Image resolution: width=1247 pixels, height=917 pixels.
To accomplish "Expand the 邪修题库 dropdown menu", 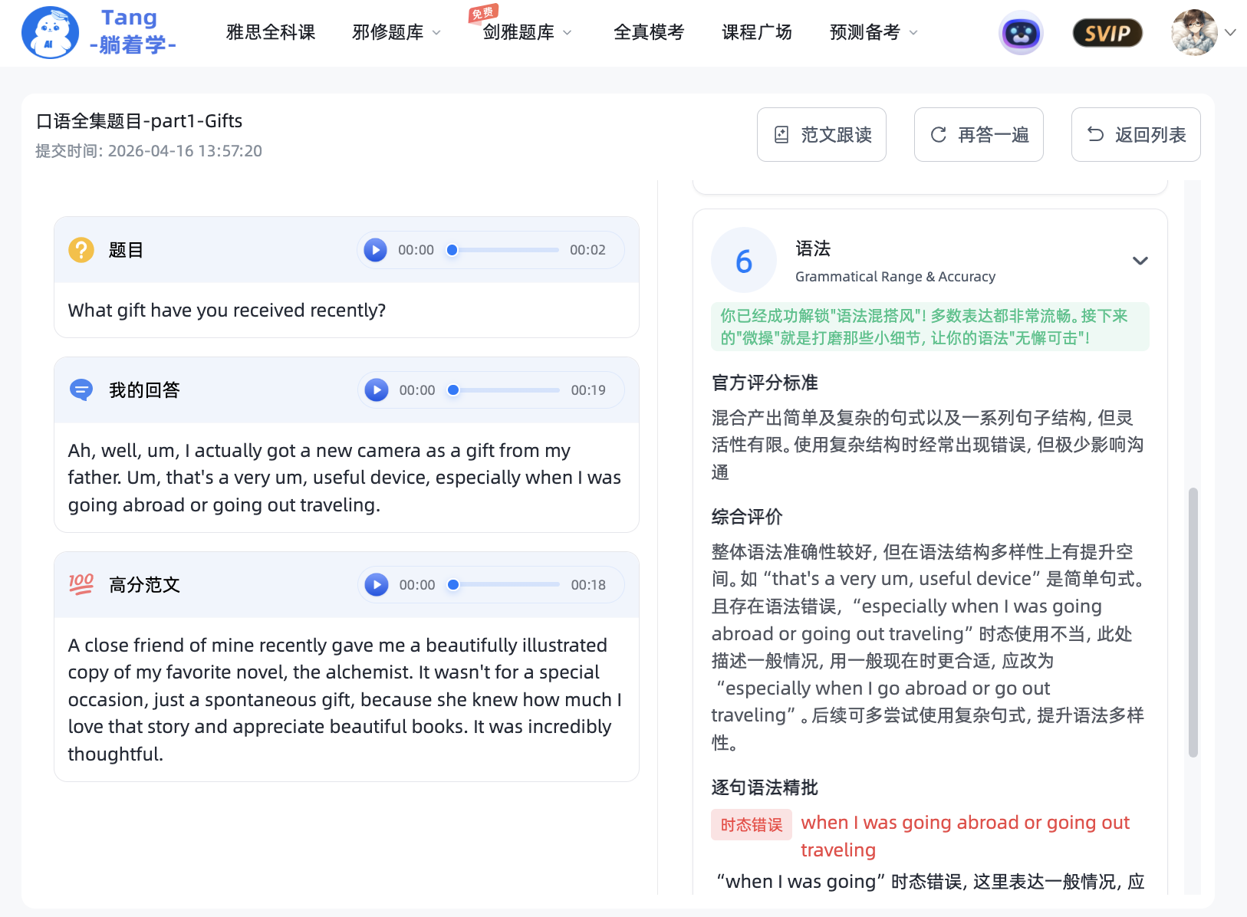I will (x=396, y=32).
